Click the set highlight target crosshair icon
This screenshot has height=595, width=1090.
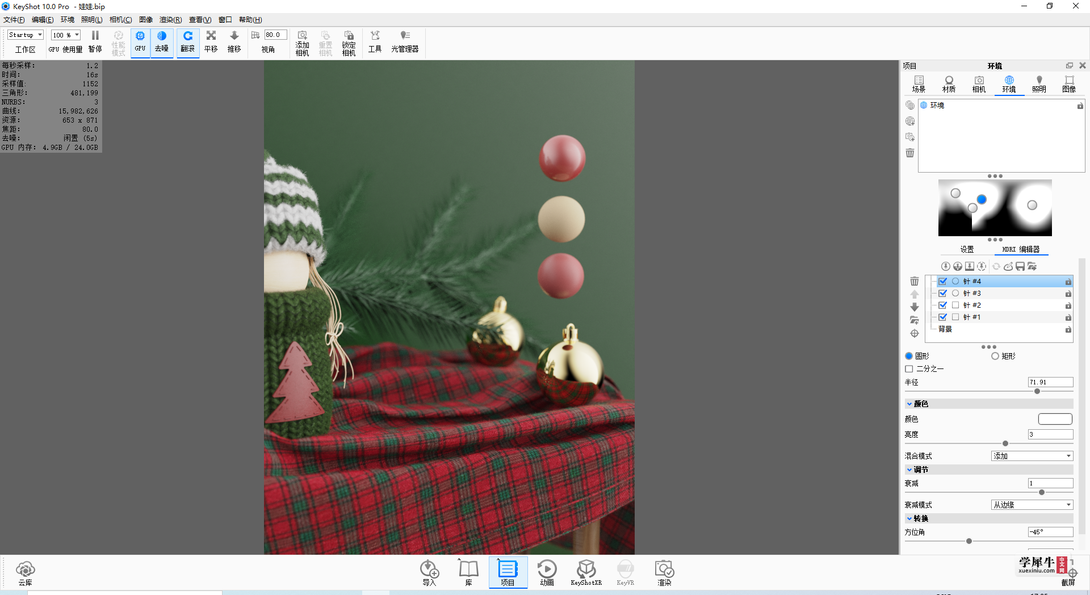(915, 334)
